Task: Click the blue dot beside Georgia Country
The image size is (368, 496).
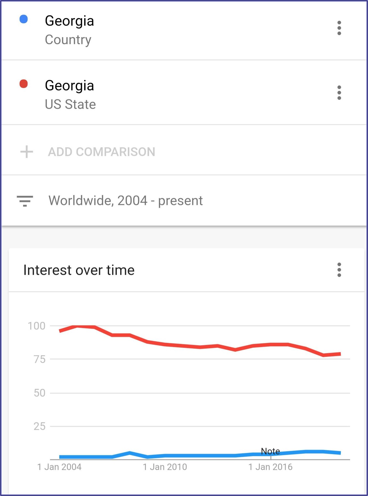Action: [x=24, y=19]
